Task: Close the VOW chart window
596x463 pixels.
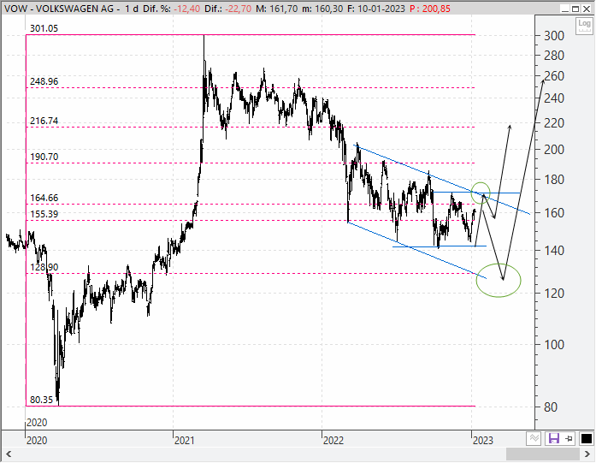Action: tap(587, 9)
